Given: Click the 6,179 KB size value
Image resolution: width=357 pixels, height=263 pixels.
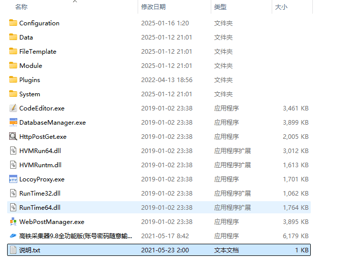Looking at the screenshot, I should tap(296, 236).
